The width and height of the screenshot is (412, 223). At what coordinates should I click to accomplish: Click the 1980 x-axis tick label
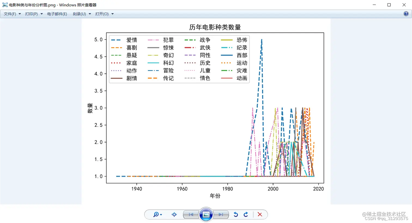click(228, 189)
